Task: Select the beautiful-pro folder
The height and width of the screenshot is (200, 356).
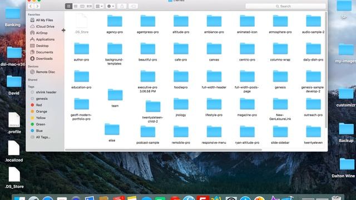Action: click(x=147, y=52)
